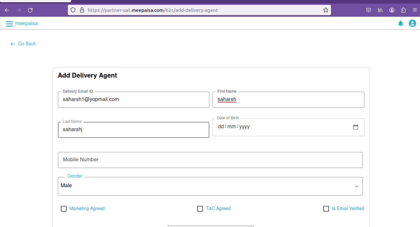Open the notifications bell
This screenshot has height=227, width=420.
pos(400,23)
